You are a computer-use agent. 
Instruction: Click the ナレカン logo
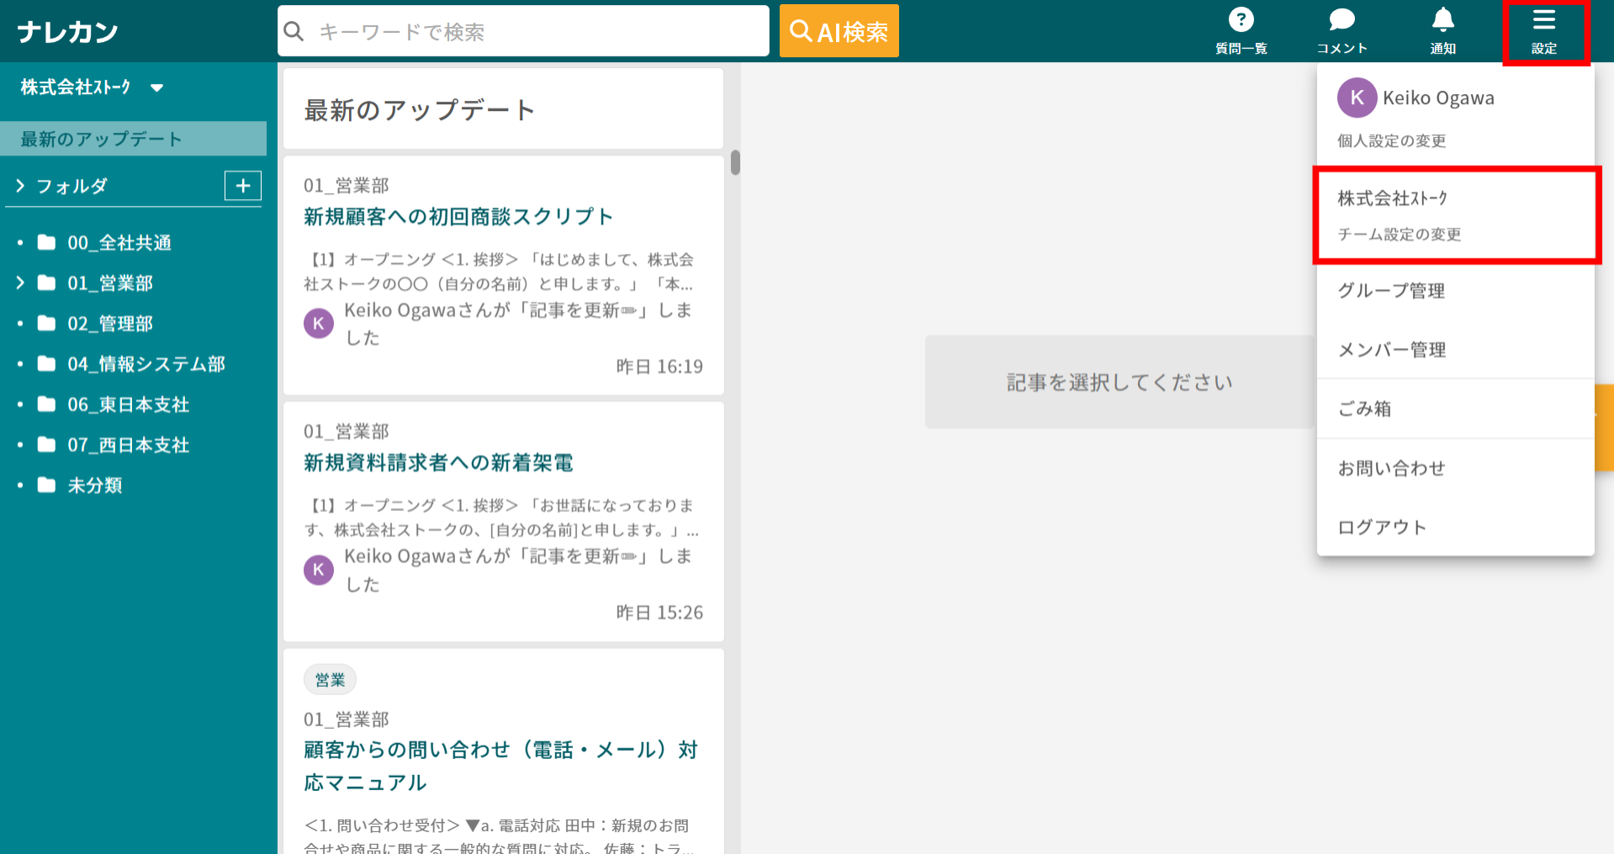click(x=67, y=32)
